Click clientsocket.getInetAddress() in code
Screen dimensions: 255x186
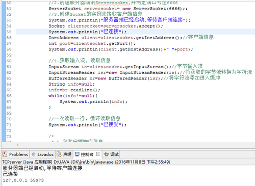click(x=140, y=38)
